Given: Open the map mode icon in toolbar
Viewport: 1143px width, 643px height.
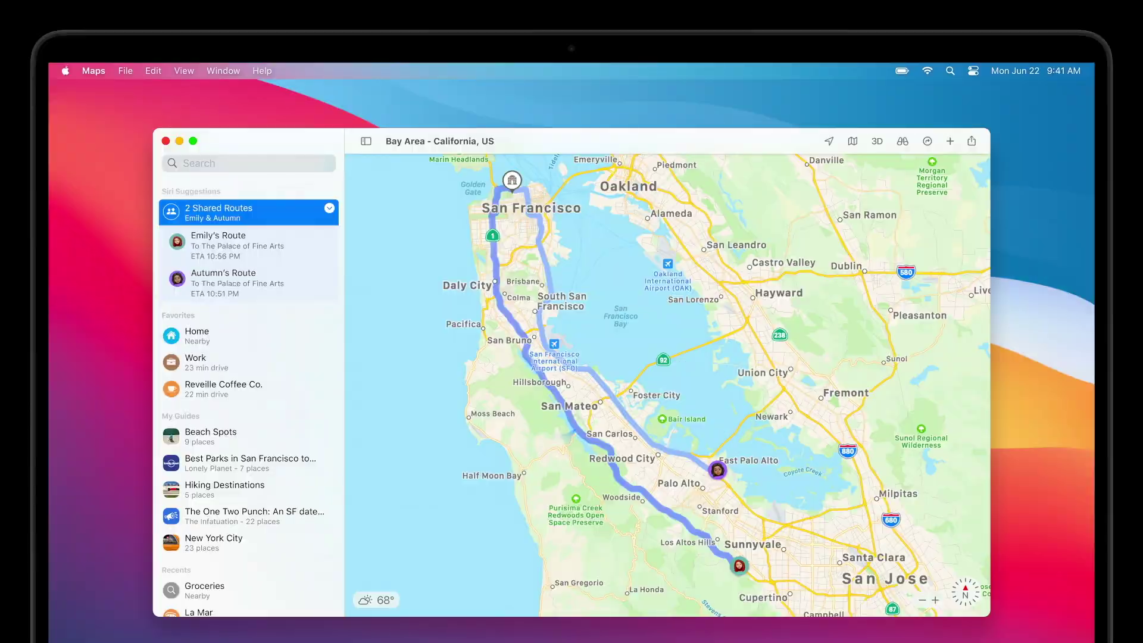Looking at the screenshot, I should (x=852, y=141).
